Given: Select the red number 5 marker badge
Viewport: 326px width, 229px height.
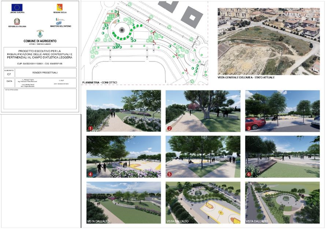Looking at the screenshot, I should [x=170, y=174].
